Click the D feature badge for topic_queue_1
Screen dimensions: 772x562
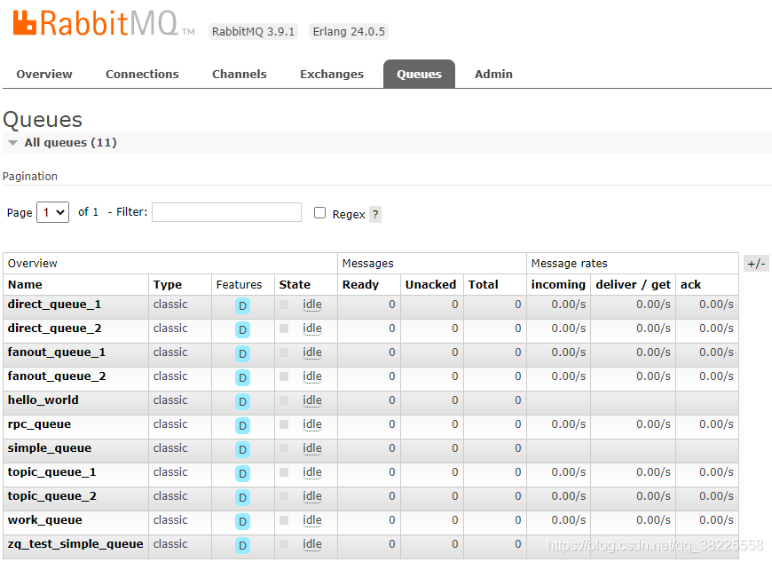pyautogui.click(x=242, y=473)
